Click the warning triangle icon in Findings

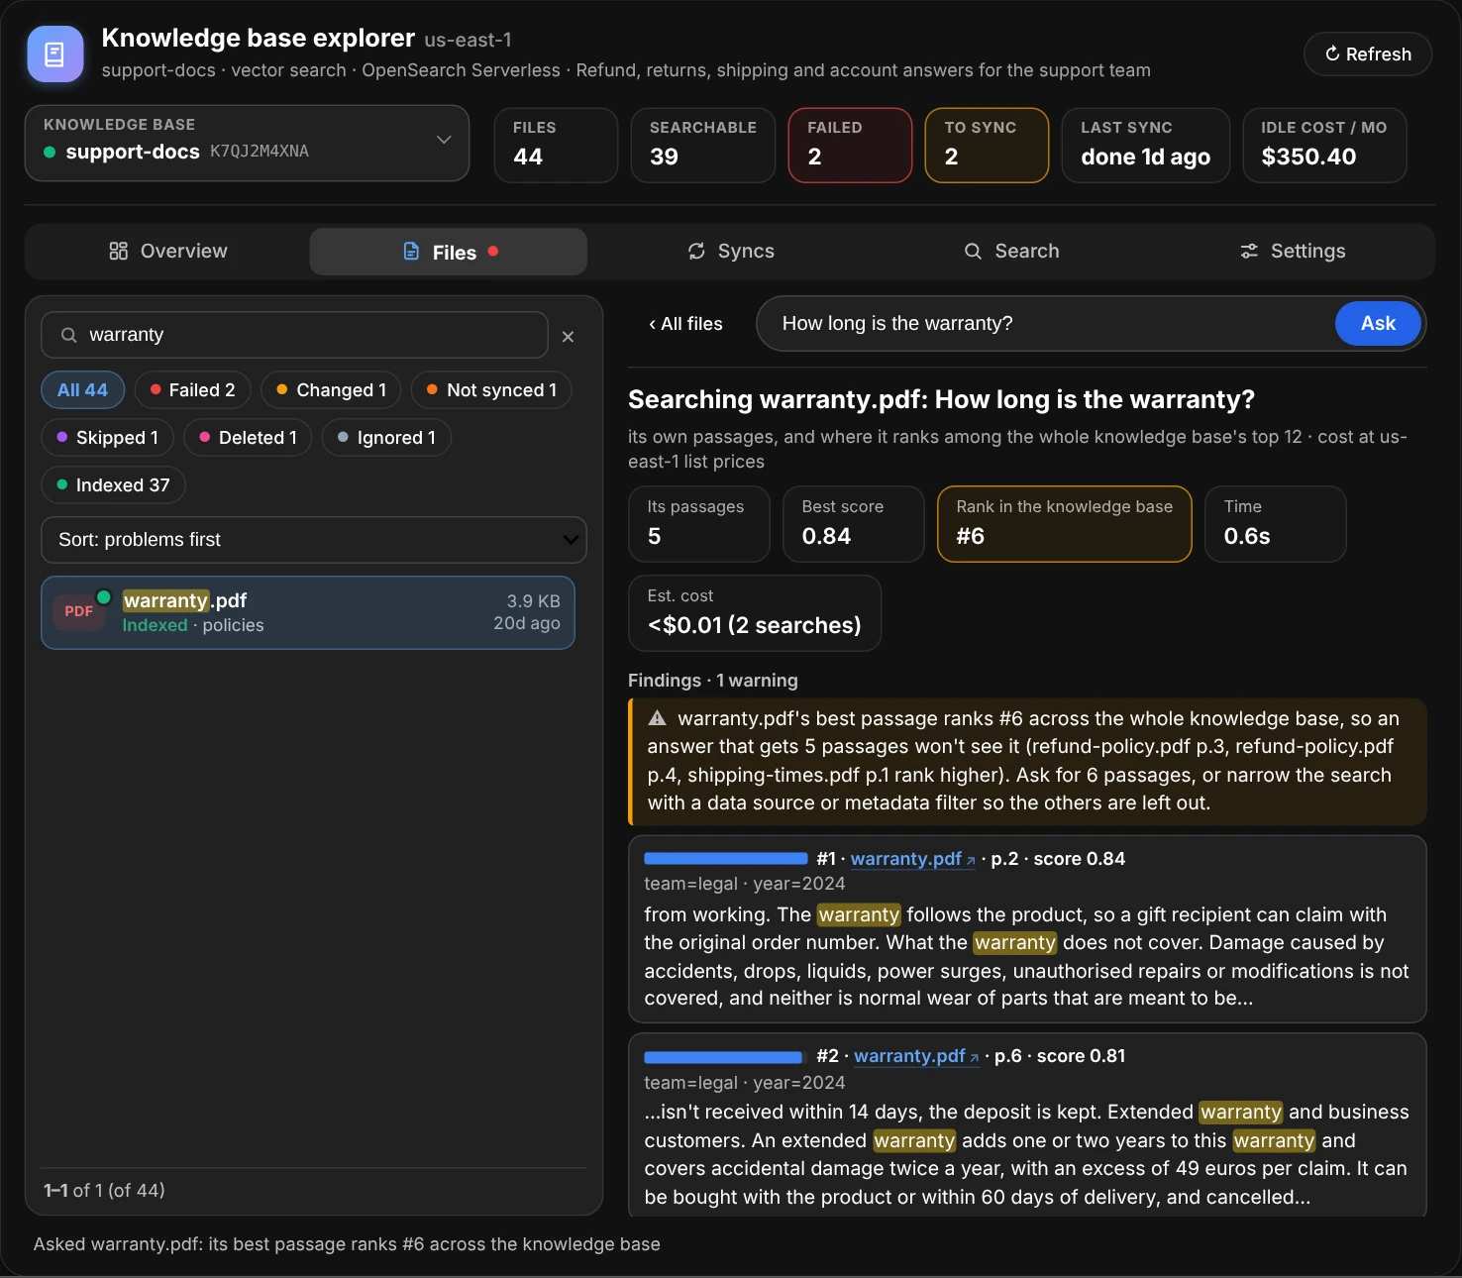click(657, 718)
